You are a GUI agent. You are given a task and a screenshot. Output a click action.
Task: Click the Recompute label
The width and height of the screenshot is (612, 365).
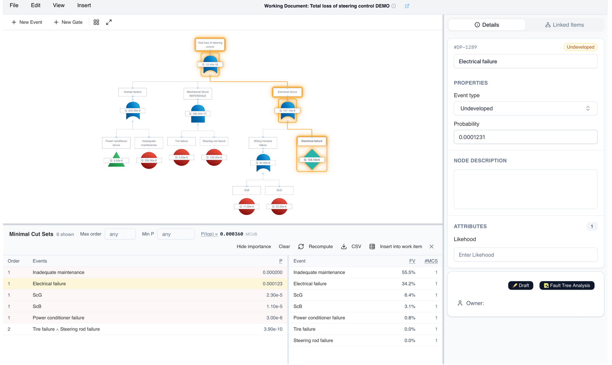pyautogui.click(x=321, y=247)
